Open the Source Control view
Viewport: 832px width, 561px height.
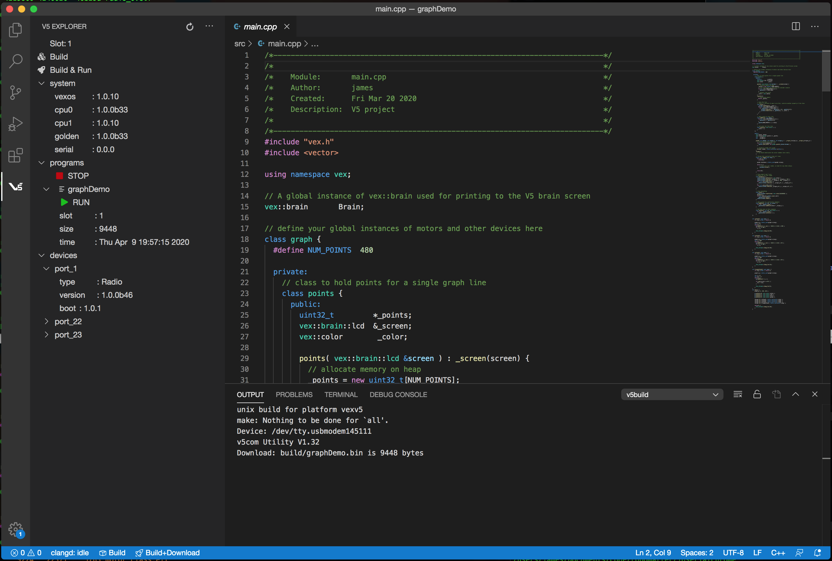15,93
